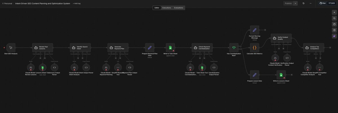
Task: Select the Claude Model Intent Analysis sub-node
Action: 74,67
